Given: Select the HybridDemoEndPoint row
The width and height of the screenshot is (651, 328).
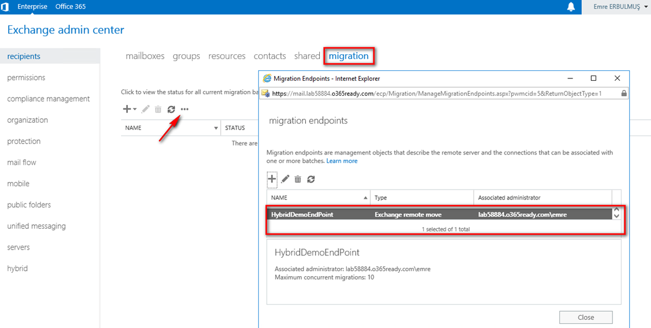Looking at the screenshot, I should [x=439, y=214].
